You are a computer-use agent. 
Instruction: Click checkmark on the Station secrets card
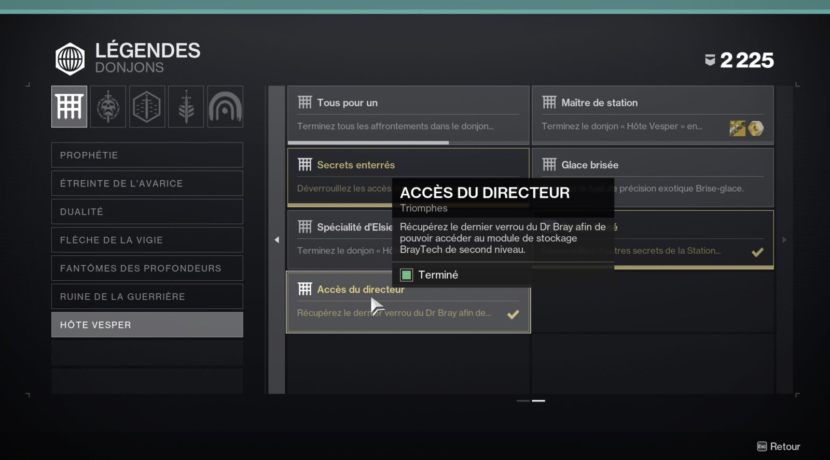[x=757, y=252]
